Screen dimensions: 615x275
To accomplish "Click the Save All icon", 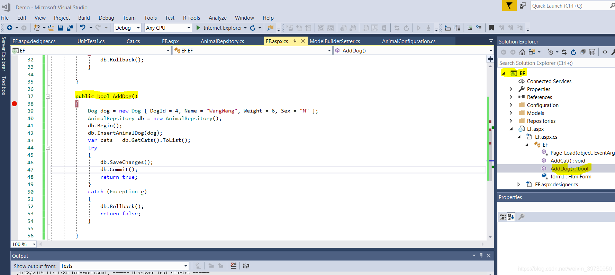I will [x=70, y=28].
